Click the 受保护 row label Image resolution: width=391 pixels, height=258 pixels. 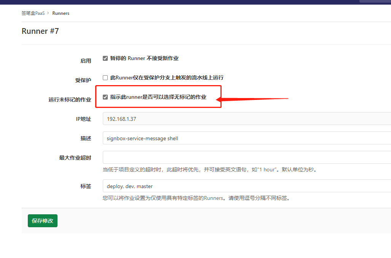[83, 80]
